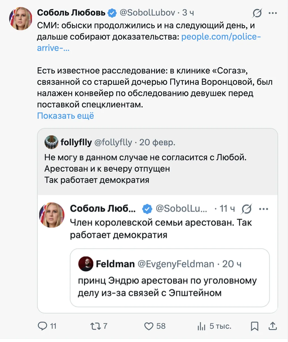Share post via upload arrow icon
The height and width of the screenshot is (342, 288).
(x=272, y=326)
